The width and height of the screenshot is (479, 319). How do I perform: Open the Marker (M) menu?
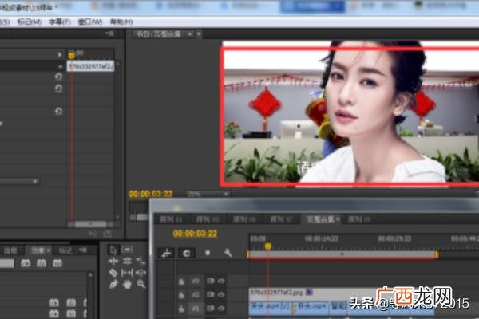[30, 22]
